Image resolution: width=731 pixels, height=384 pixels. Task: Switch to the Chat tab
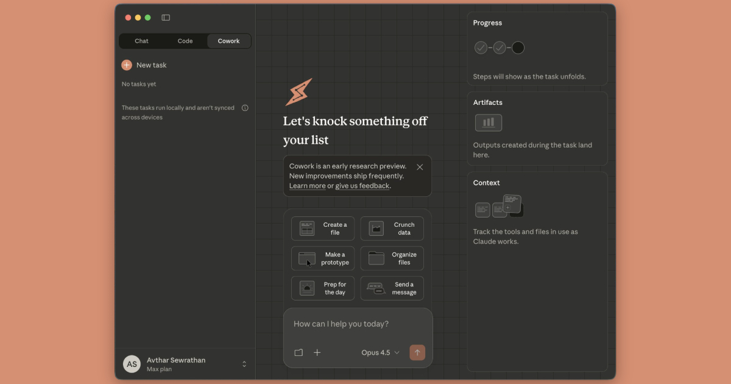[141, 41]
